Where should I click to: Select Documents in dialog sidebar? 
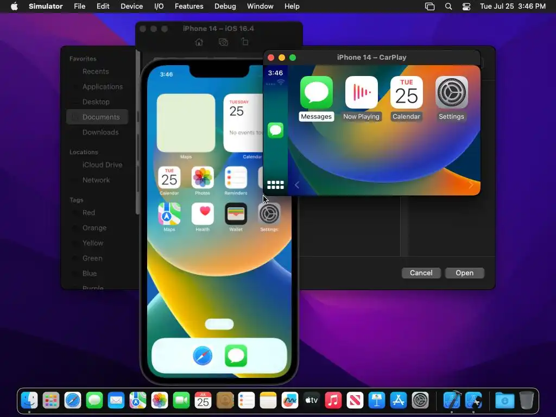click(97, 117)
